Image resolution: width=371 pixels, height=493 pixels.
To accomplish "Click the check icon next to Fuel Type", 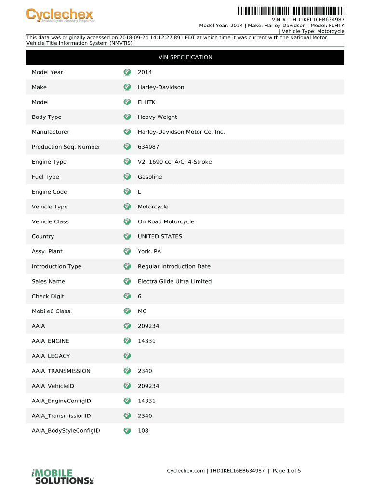I will [x=127, y=177].
